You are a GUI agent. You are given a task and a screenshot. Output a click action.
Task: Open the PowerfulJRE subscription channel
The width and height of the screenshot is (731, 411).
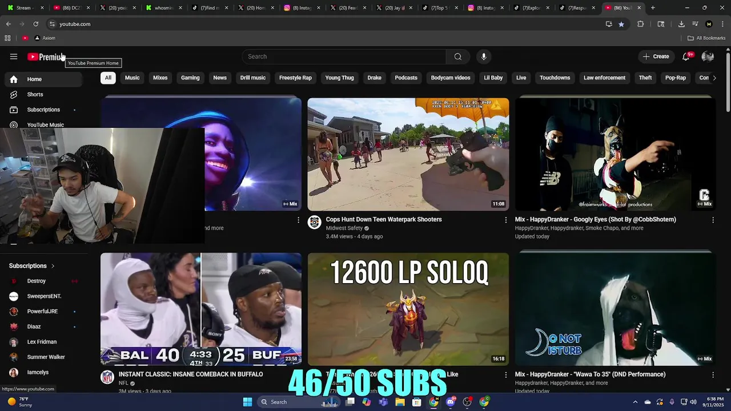tap(43, 312)
